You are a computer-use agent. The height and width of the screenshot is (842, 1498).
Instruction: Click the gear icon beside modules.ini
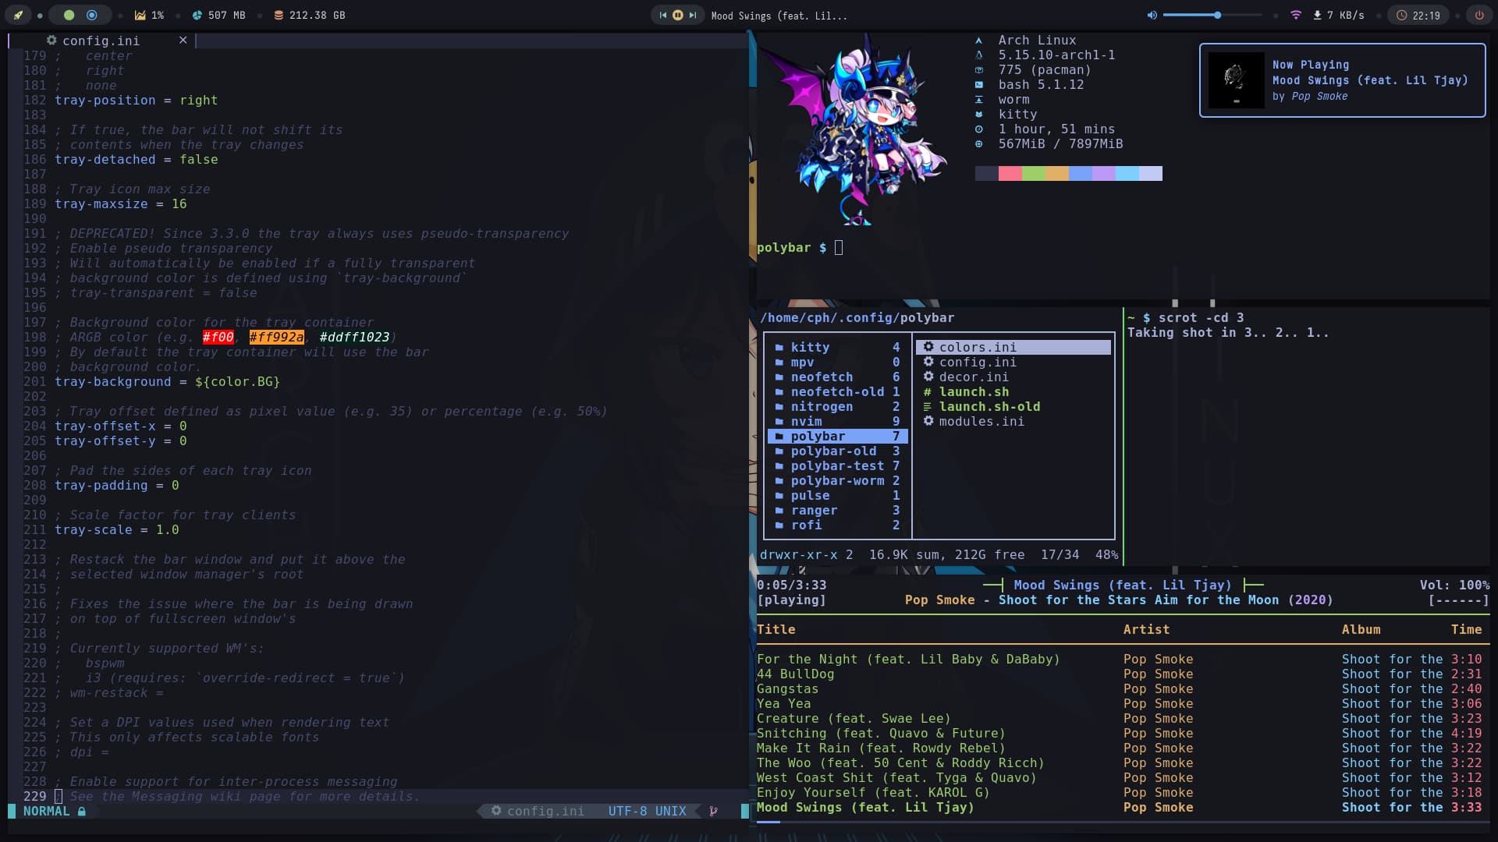(928, 421)
